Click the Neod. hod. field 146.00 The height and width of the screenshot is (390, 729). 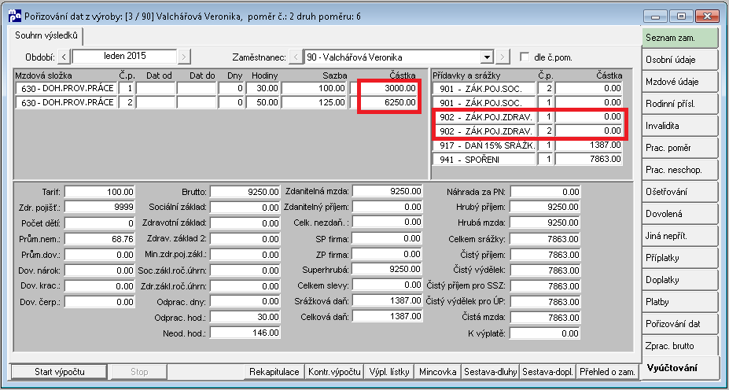[x=245, y=333]
